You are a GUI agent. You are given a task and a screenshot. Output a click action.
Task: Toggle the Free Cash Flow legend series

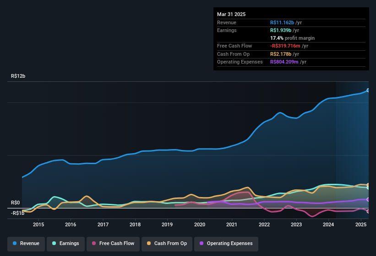pyautogui.click(x=113, y=244)
